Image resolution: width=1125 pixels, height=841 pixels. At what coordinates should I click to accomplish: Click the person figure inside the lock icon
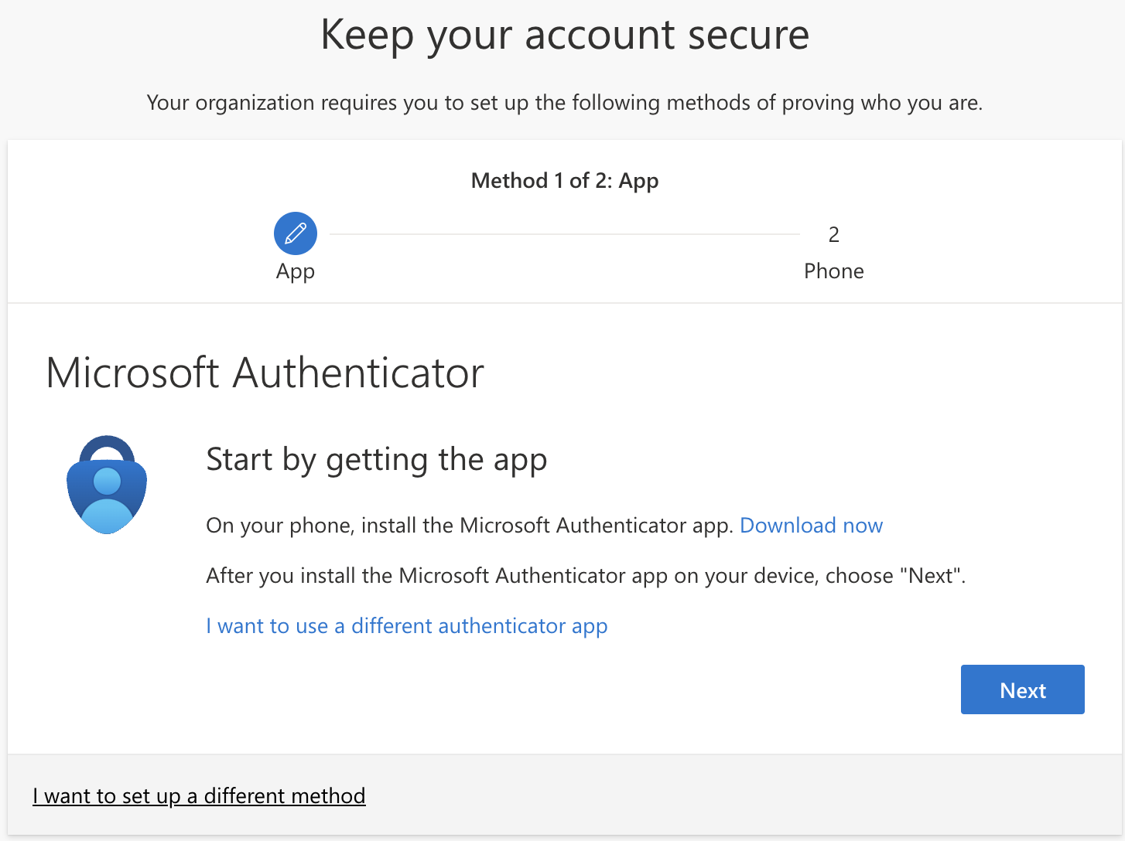click(x=107, y=500)
